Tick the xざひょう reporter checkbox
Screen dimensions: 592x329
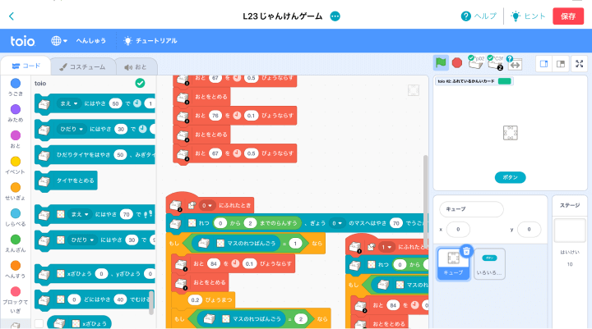pos(39,323)
